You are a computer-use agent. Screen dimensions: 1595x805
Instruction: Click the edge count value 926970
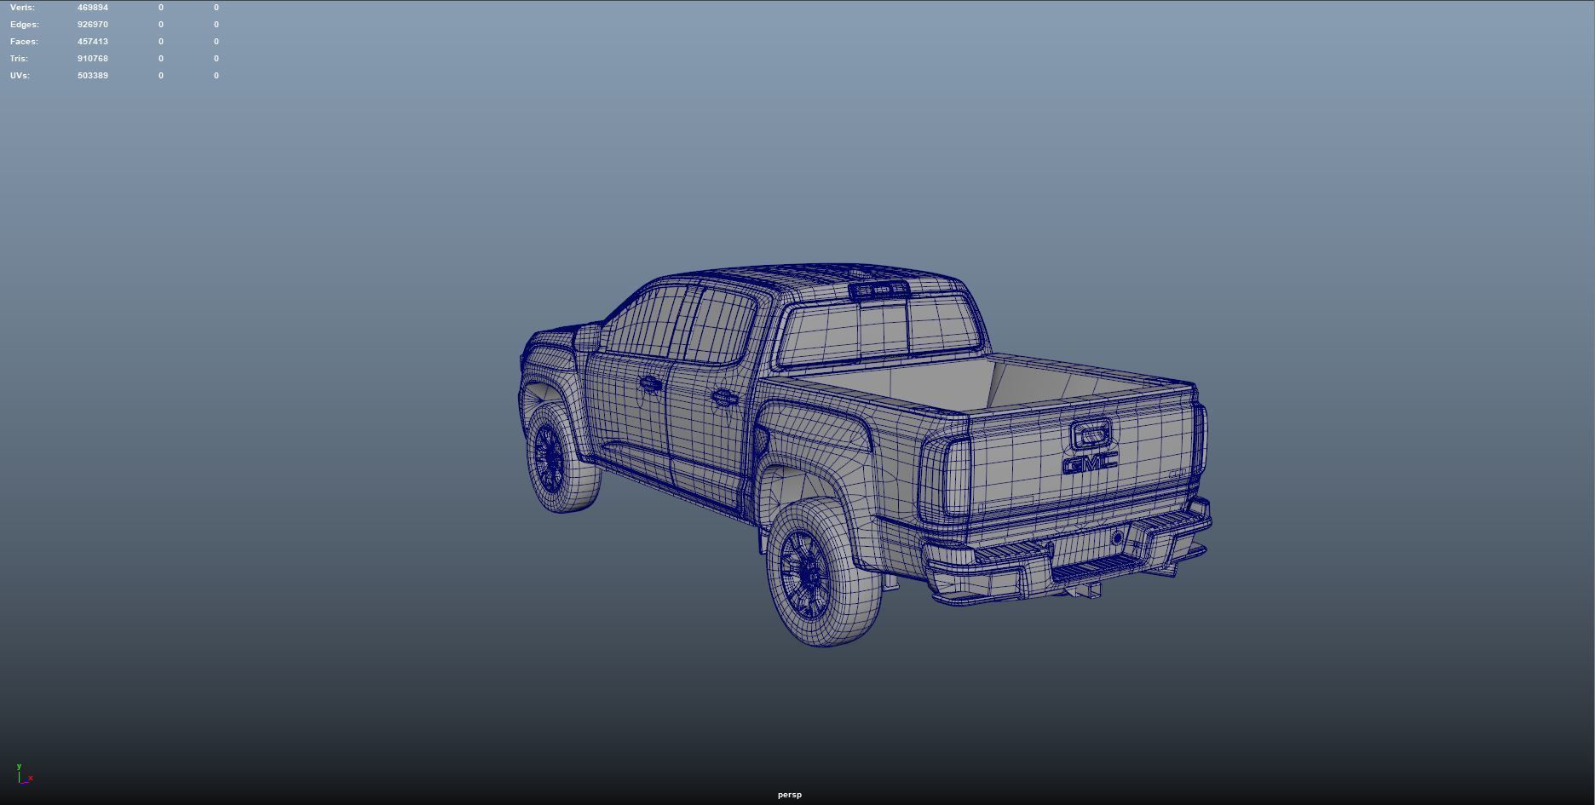point(93,25)
